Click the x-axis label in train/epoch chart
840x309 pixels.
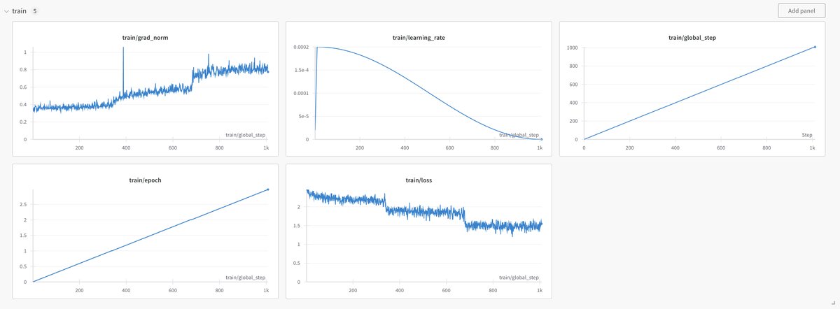[245, 277]
